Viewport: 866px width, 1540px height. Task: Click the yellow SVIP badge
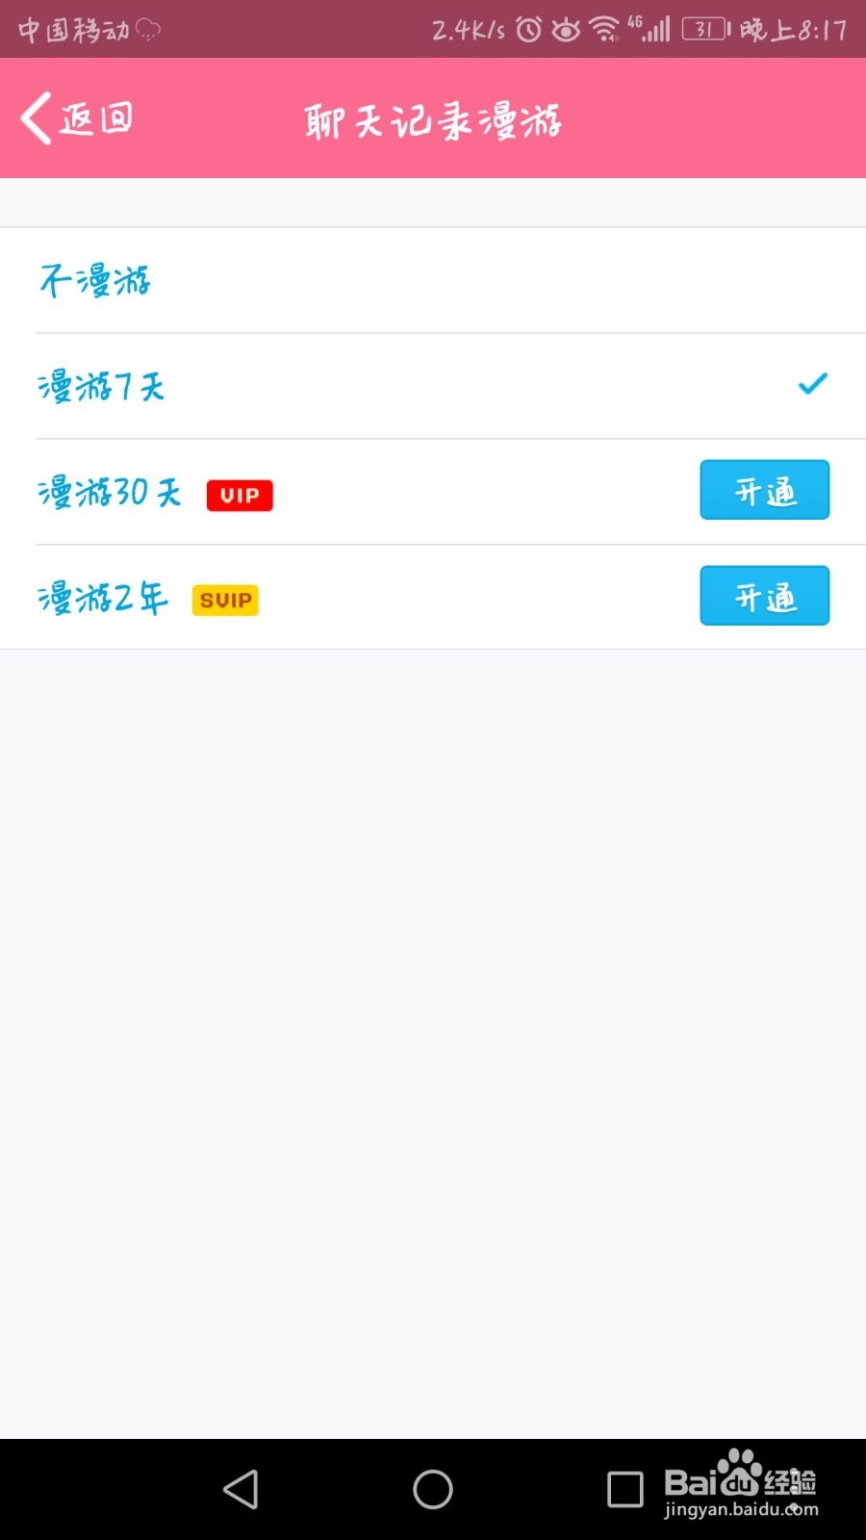coord(225,600)
